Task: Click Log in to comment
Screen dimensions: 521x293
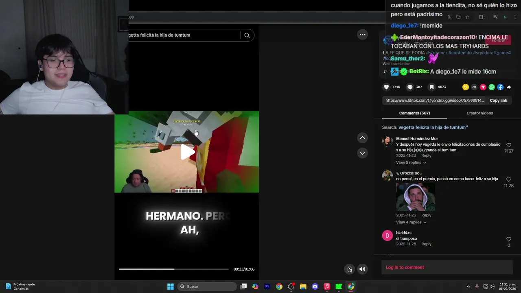Action: pos(405,267)
